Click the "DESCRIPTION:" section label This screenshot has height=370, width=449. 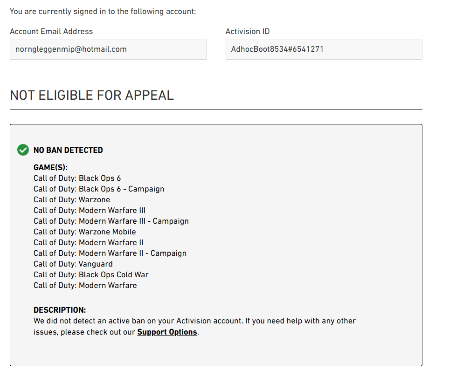pos(60,310)
